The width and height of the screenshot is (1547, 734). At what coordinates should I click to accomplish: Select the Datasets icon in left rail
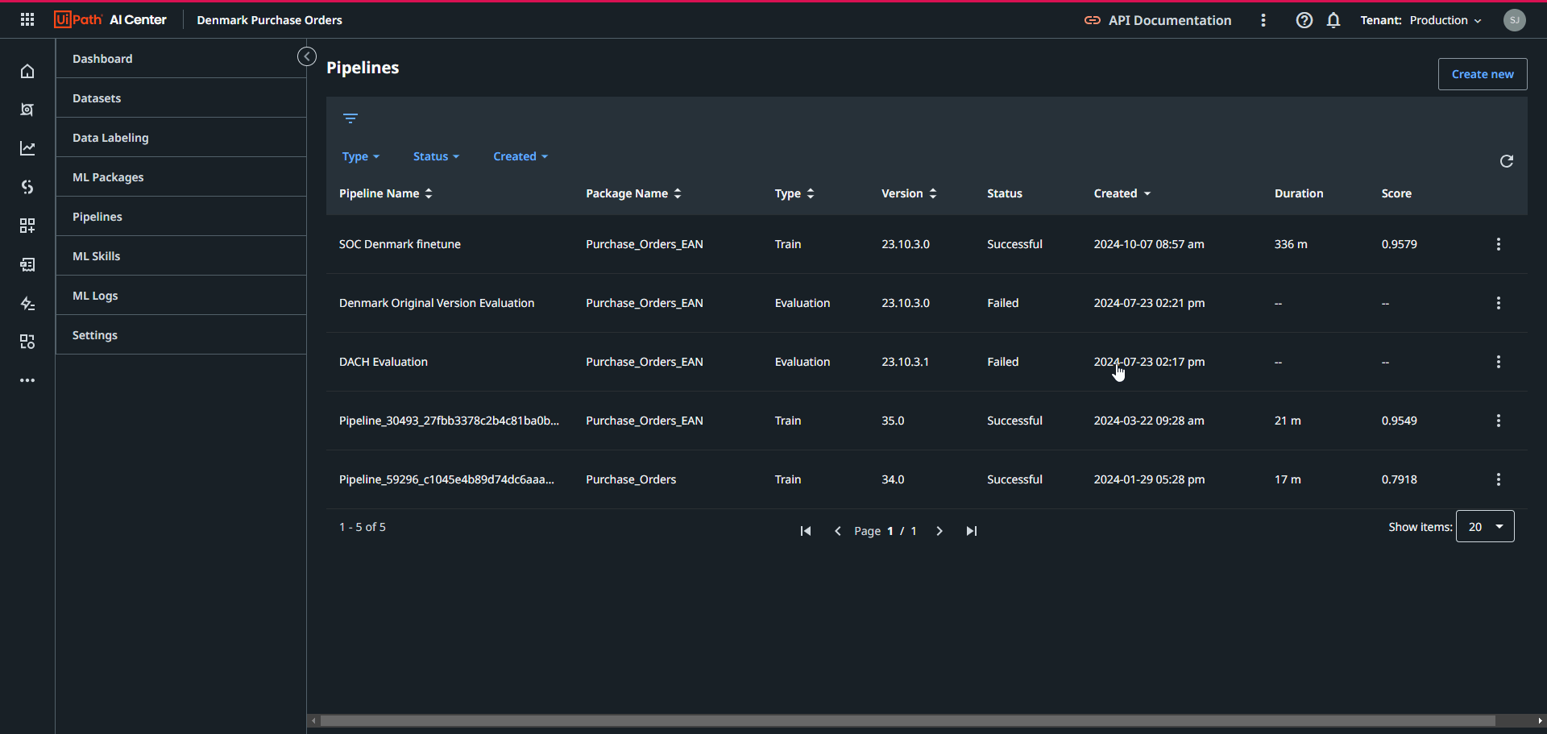point(27,110)
